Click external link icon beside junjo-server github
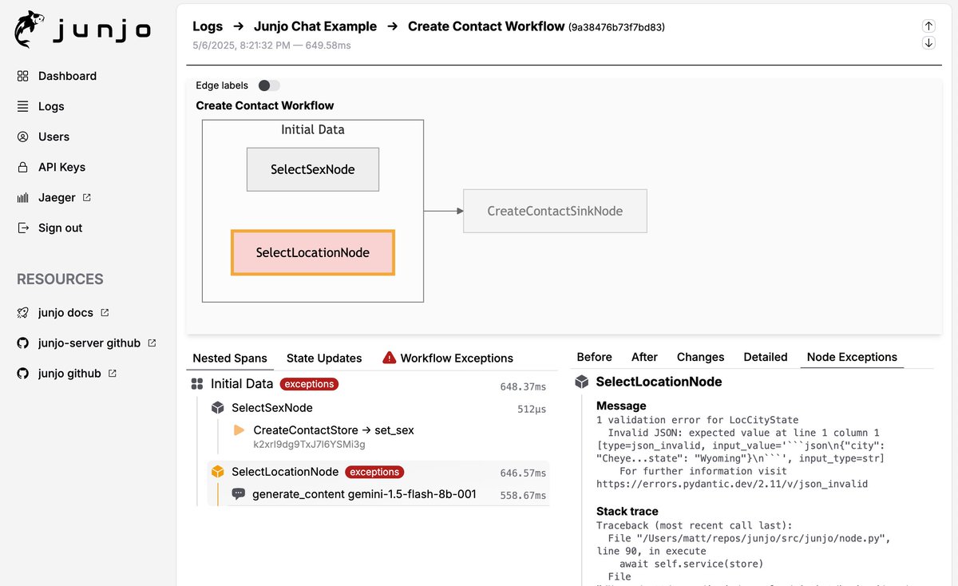This screenshot has width=958, height=586. [152, 342]
